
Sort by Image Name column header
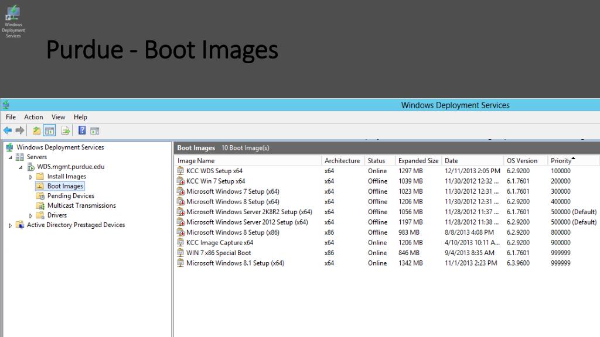[x=248, y=160]
